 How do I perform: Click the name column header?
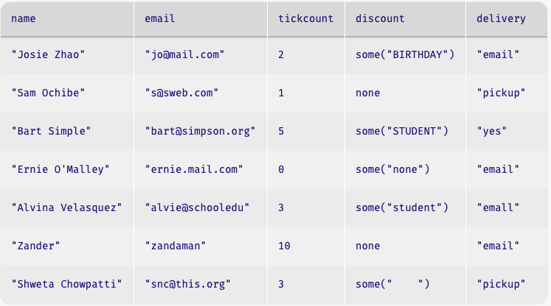click(x=67, y=18)
